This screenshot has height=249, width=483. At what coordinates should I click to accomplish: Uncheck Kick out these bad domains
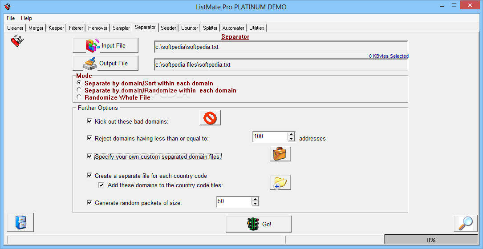click(x=89, y=121)
